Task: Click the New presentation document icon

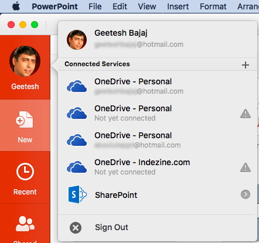Action: [25, 119]
